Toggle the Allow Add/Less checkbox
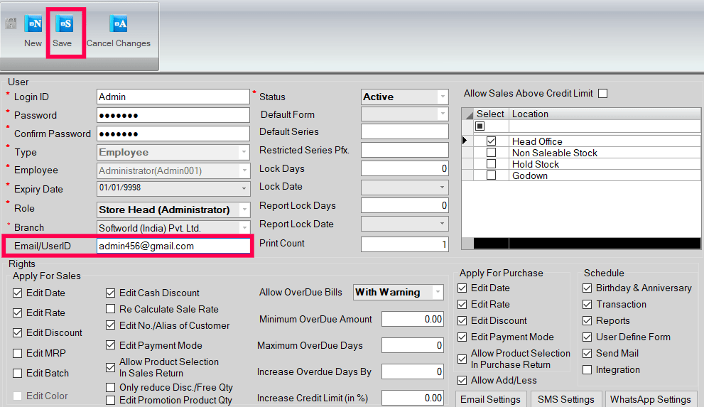The height and width of the screenshot is (407, 704). click(462, 380)
